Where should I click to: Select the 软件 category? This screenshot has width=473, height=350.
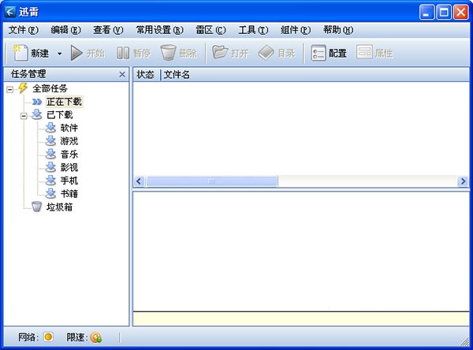pos(69,128)
